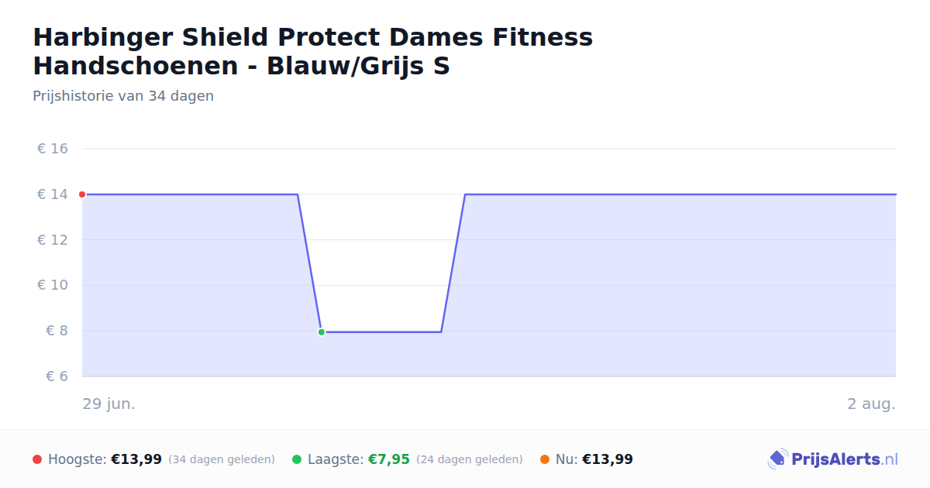
Task: Click the '24 dagen geleden' note
Action: [x=470, y=459]
